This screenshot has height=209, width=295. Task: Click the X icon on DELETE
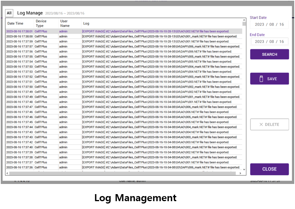[x=261, y=124]
